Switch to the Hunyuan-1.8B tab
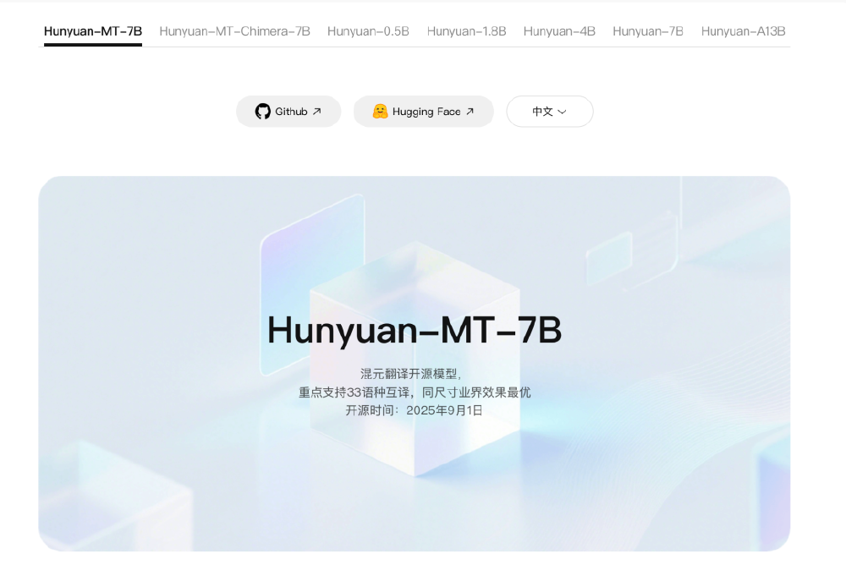Screen dimensions: 846x576 [x=466, y=30]
